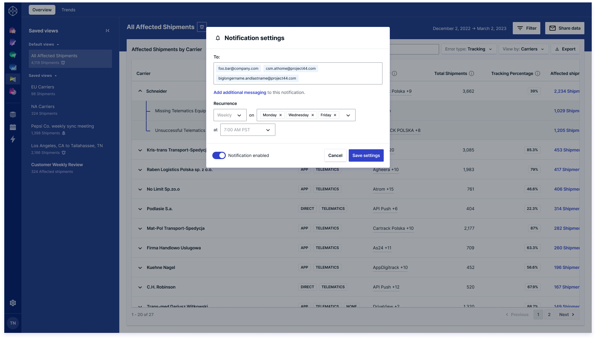Viewport: 596px width, 339px height.
Task: Click the settings gear icon in sidebar
Action: pos(13,303)
